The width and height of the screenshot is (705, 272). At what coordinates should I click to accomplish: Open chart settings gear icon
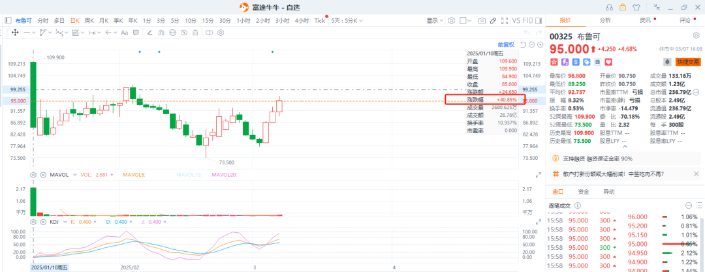pos(452,20)
